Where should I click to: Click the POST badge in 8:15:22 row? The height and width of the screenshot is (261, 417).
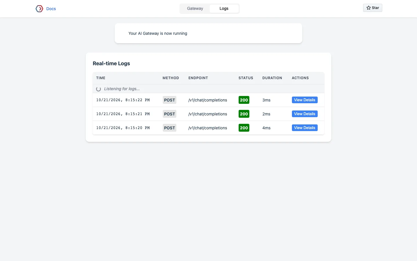169,100
